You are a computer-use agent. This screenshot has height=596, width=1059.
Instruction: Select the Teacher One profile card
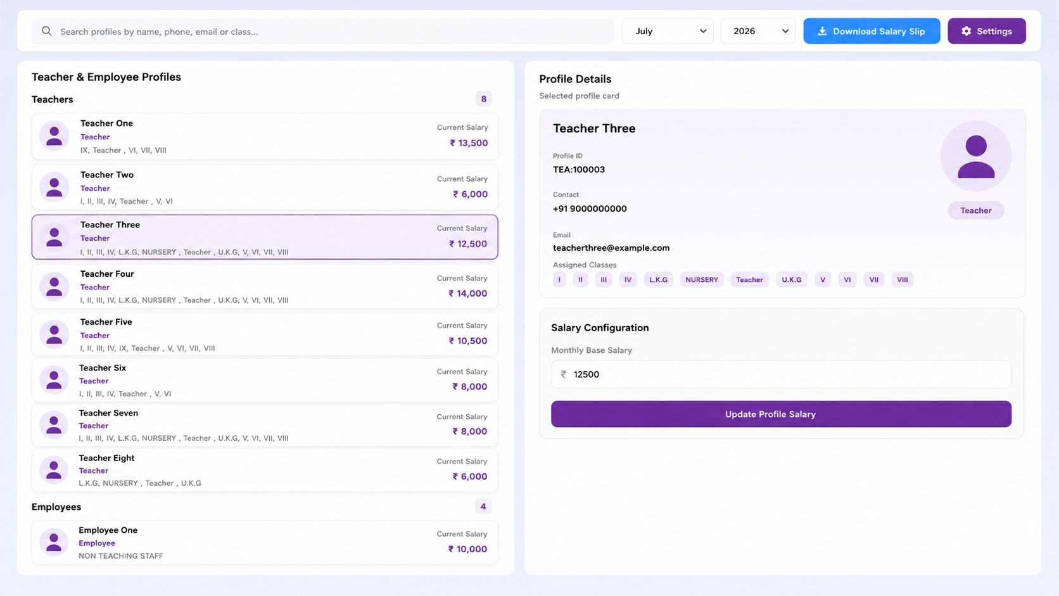click(x=265, y=136)
